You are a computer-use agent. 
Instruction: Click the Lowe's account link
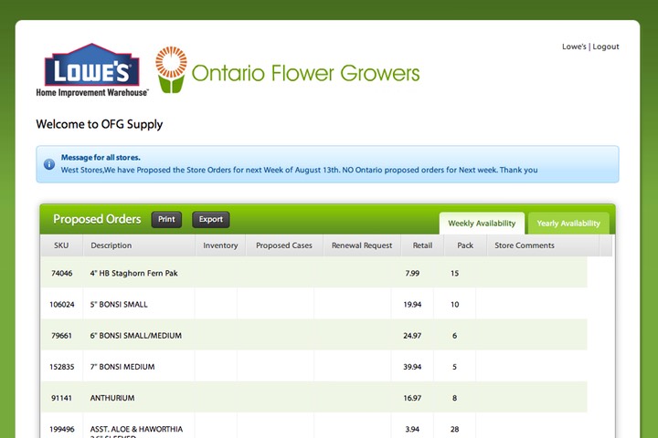[574, 47]
